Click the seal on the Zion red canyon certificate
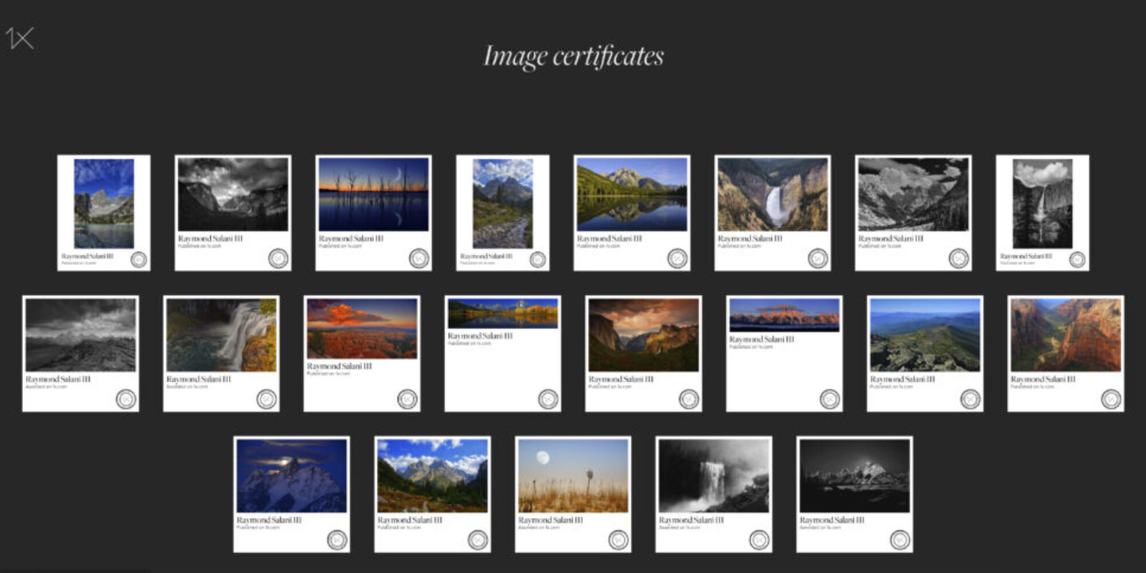Image resolution: width=1146 pixels, height=573 pixels. (1110, 399)
